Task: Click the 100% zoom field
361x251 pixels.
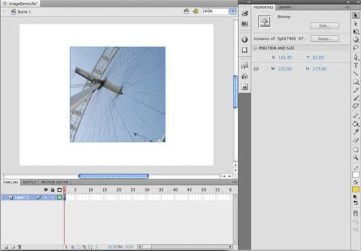Action: click(215, 11)
